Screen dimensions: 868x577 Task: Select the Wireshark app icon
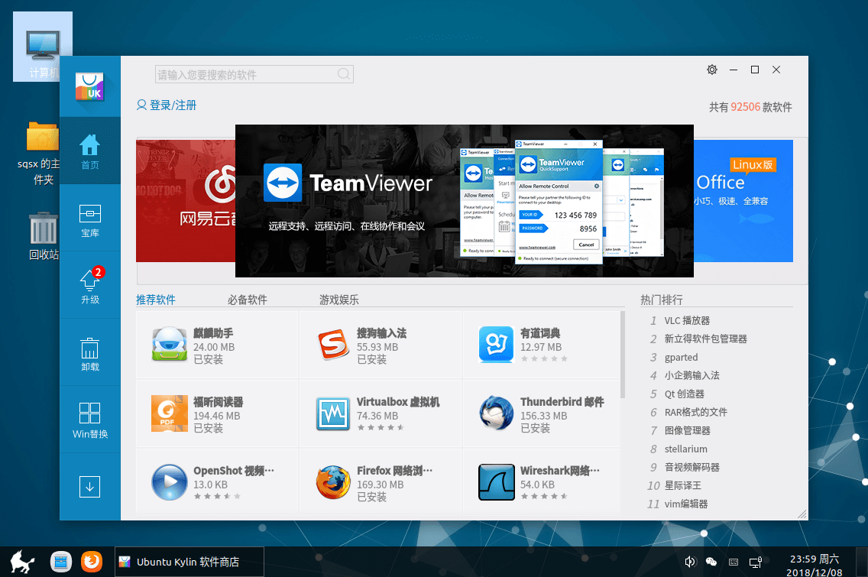pyautogui.click(x=497, y=482)
